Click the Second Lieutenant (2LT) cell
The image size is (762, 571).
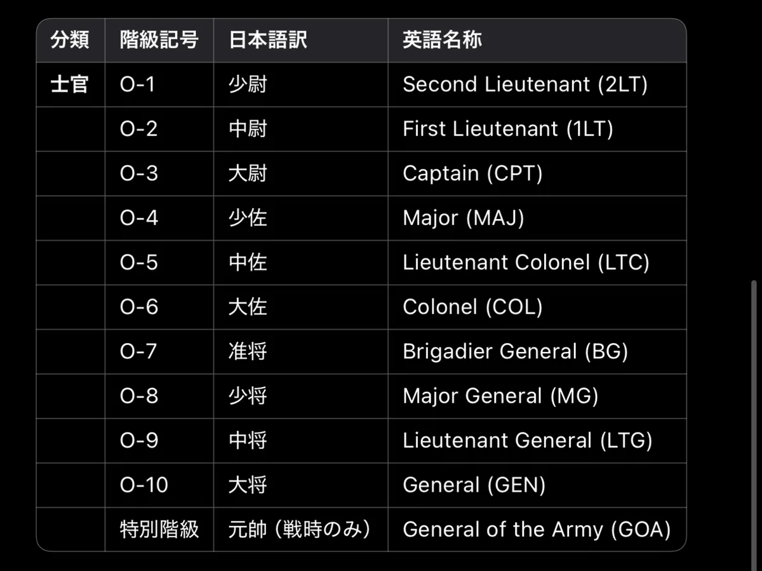pyautogui.click(x=537, y=84)
